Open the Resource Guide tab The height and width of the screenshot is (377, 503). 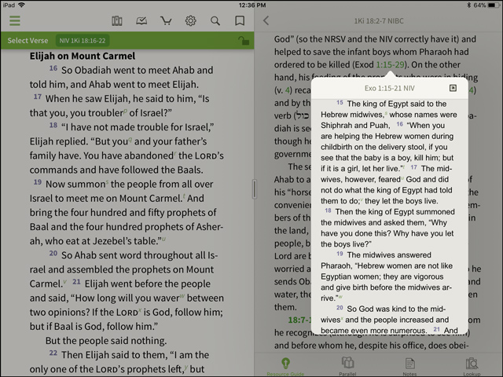click(x=285, y=368)
